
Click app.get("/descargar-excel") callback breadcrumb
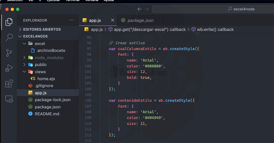tap(150, 29)
